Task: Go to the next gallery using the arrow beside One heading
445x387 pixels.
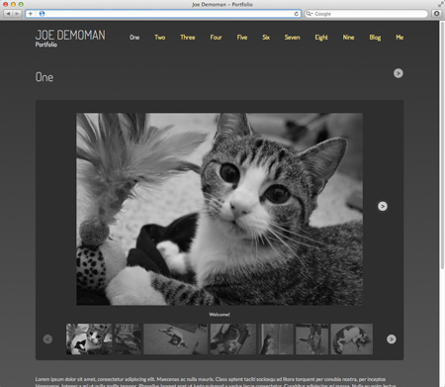Action: coord(399,73)
